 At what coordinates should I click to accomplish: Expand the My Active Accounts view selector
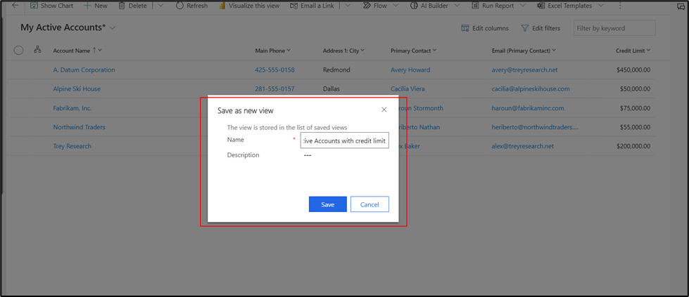pos(113,28)
